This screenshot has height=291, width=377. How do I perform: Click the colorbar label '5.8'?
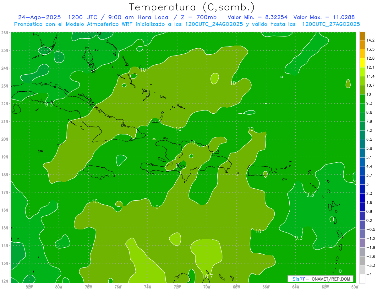(x=369, y=148)
